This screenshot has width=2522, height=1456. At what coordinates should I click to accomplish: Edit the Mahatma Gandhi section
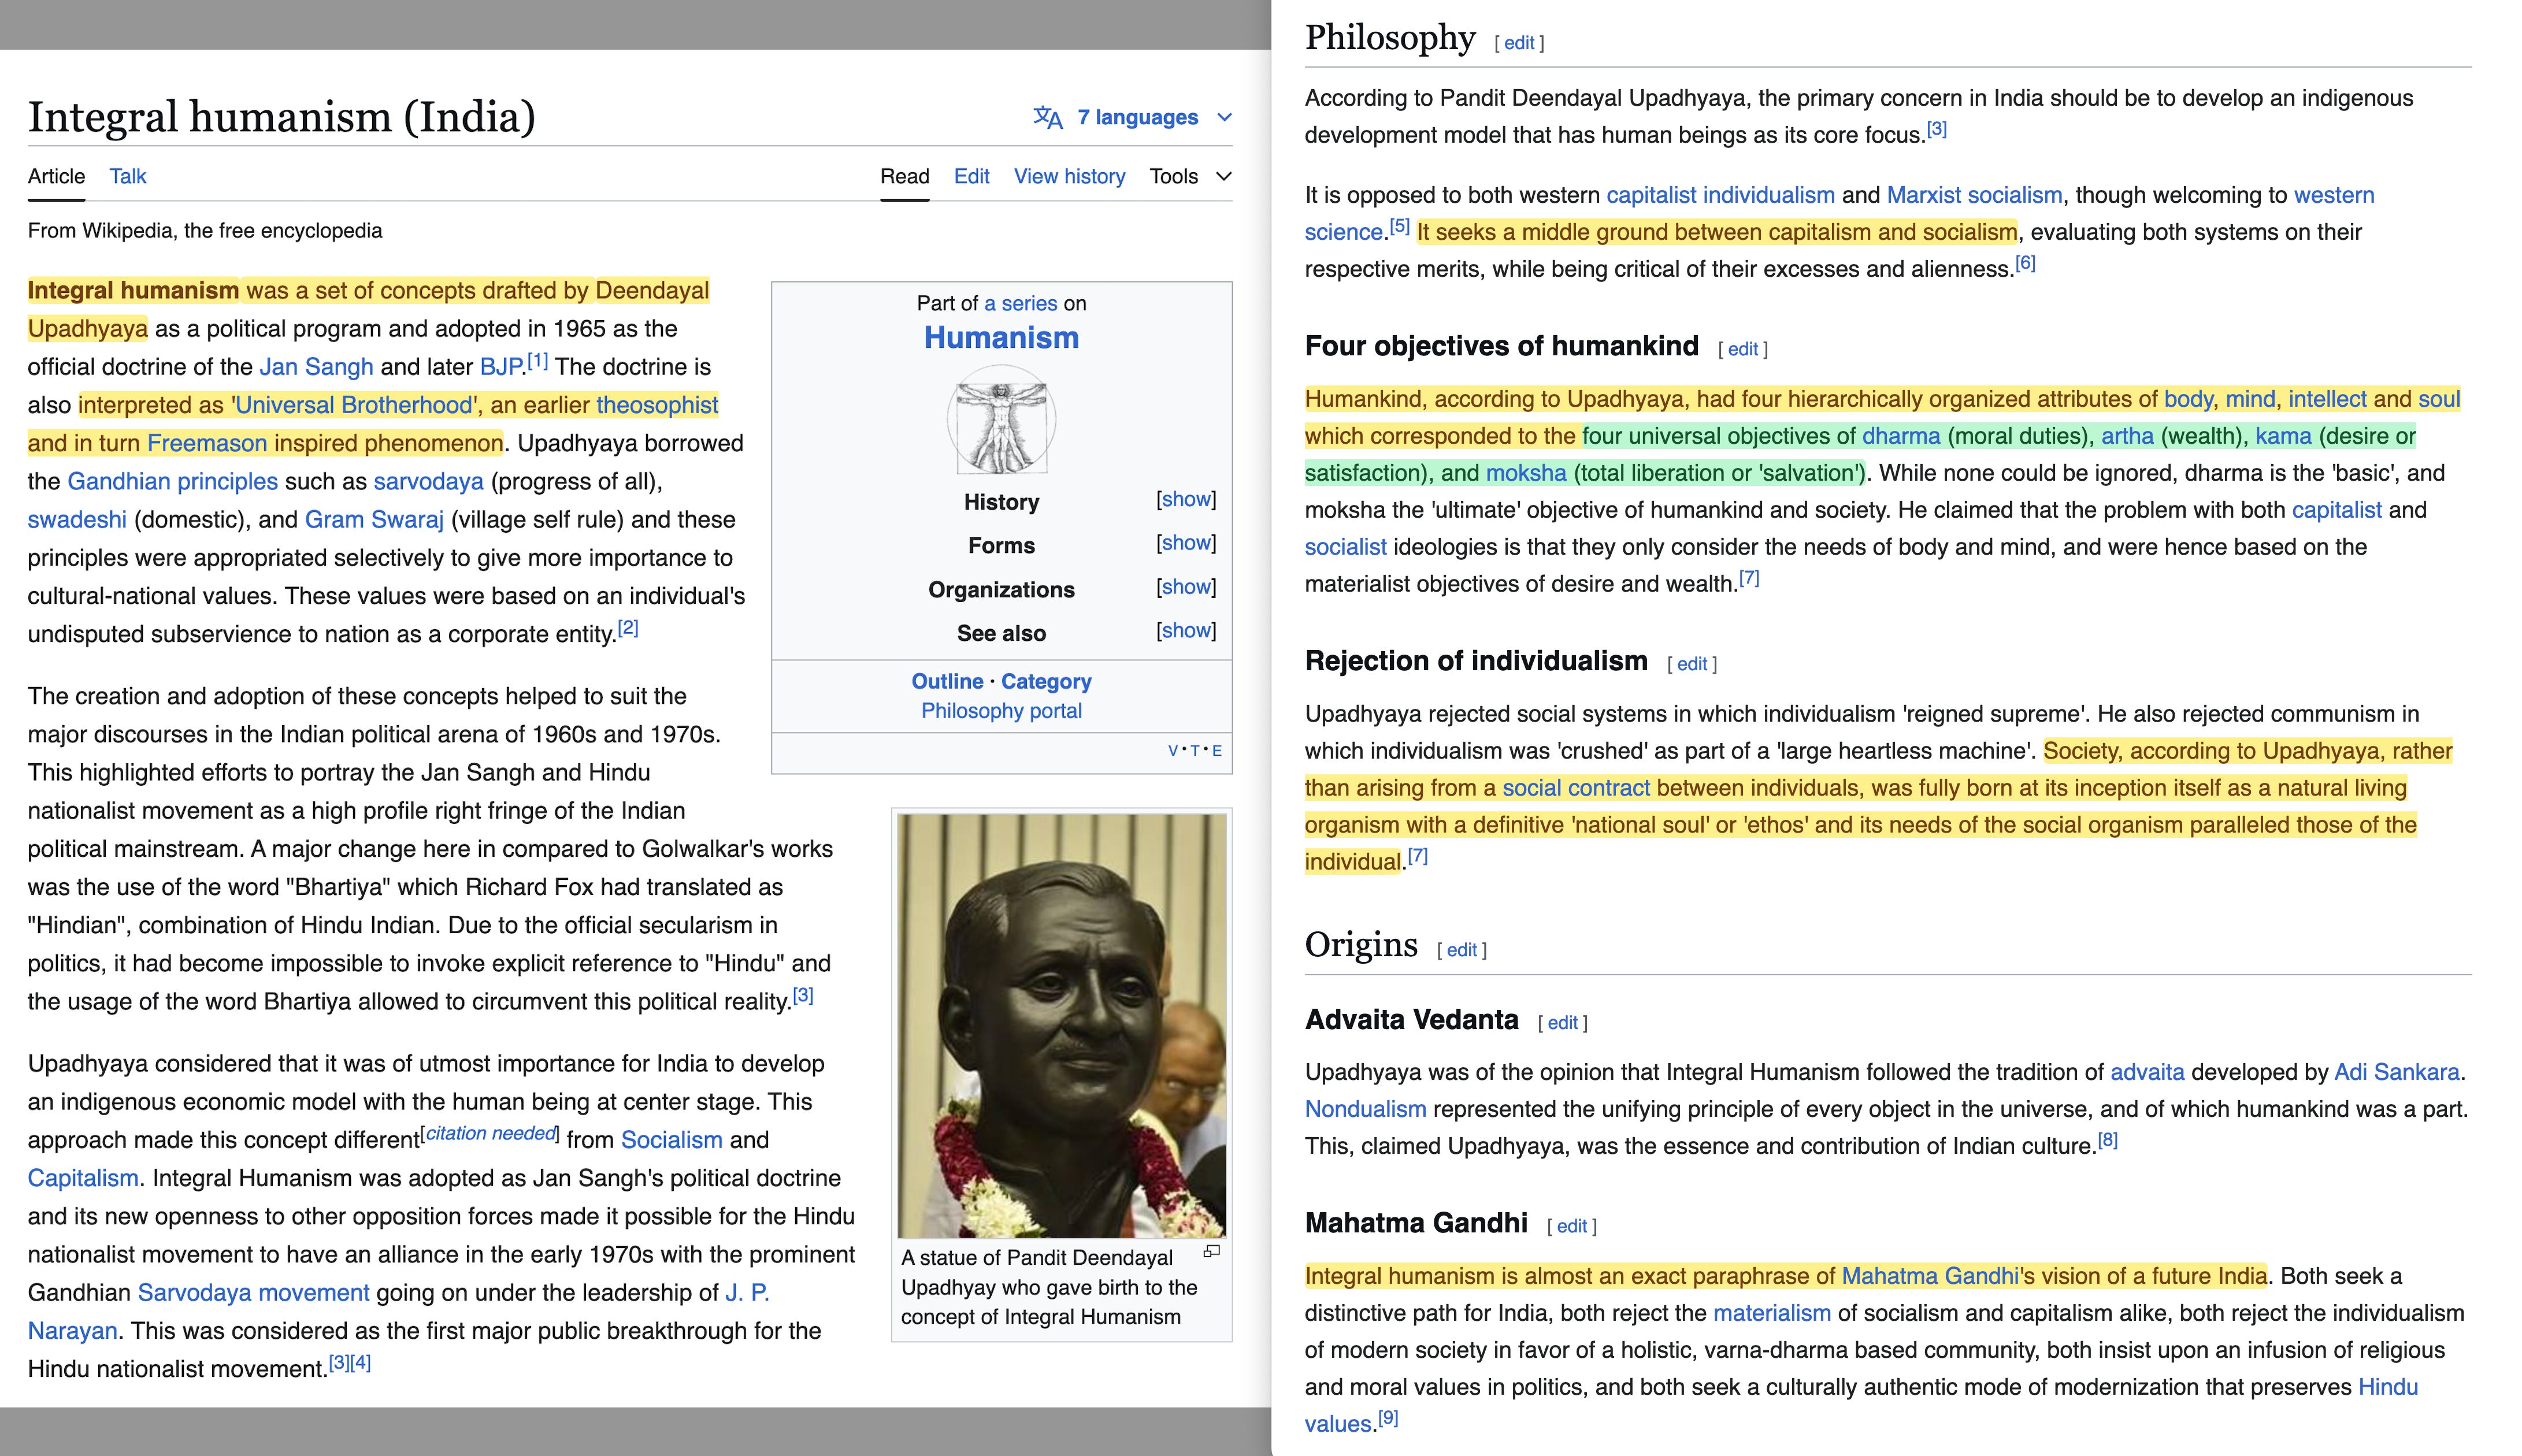[x=1572, y=1226]
